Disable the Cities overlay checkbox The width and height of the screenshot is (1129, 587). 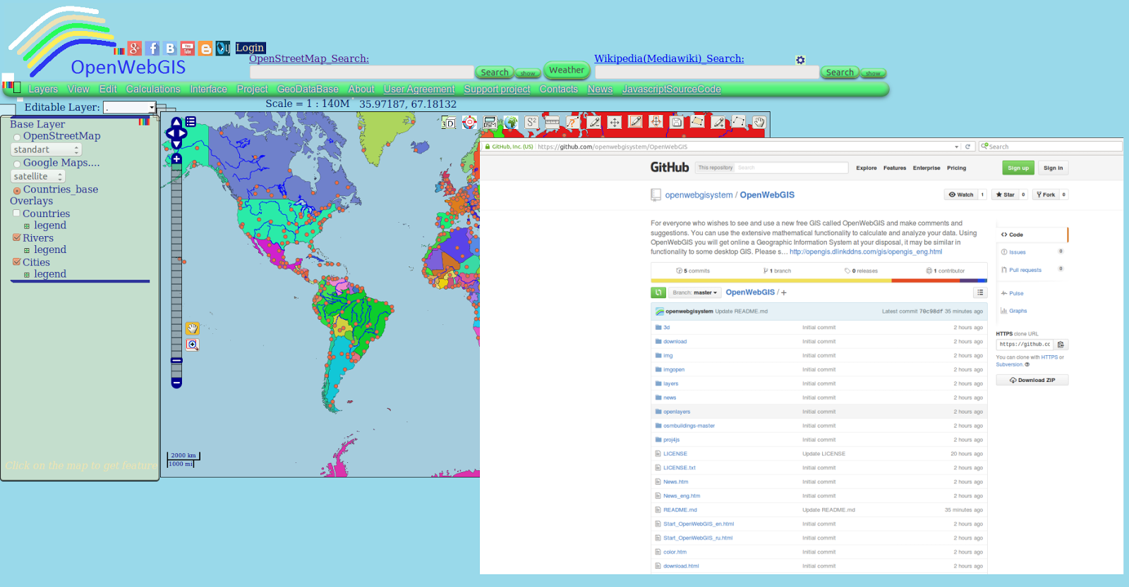[x=16, y=261]
